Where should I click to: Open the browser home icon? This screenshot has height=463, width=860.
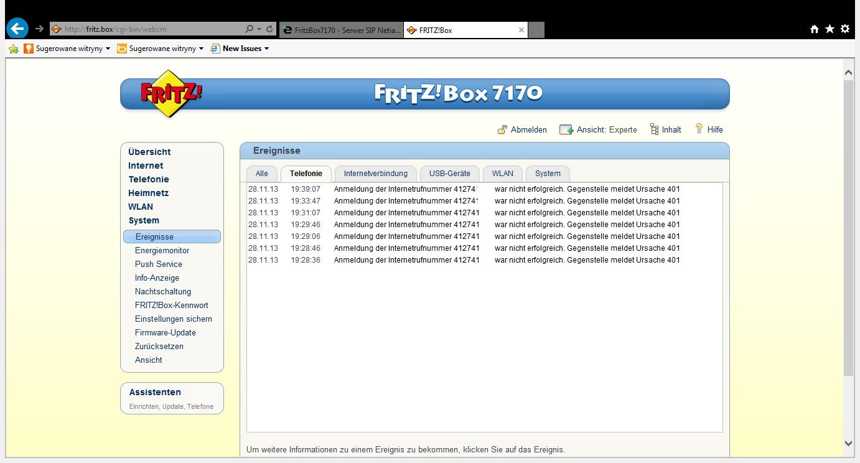[815, 29]
